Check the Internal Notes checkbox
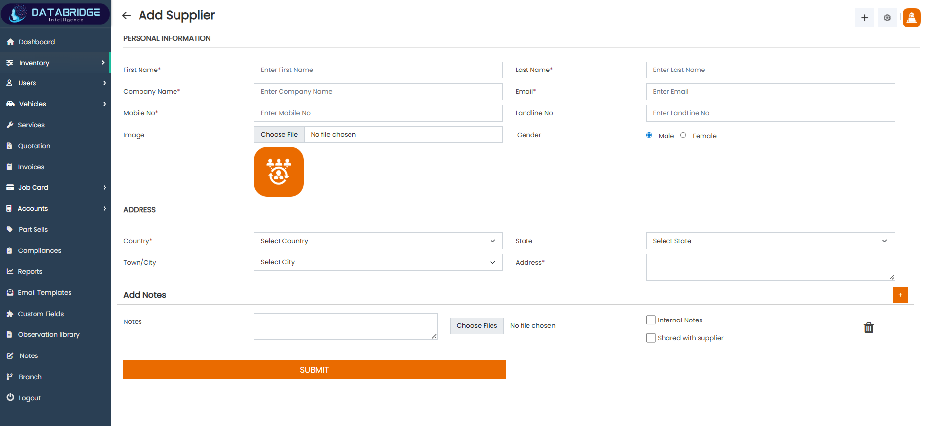Image resolution: width=946 pixels, height=426 pixels. 651,320
